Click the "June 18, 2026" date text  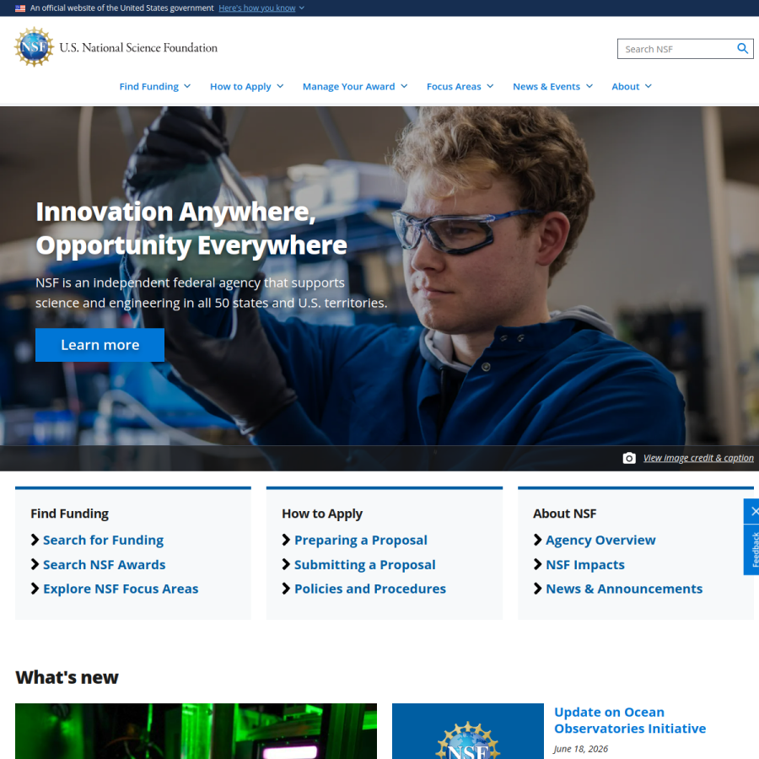coord(581,749)
